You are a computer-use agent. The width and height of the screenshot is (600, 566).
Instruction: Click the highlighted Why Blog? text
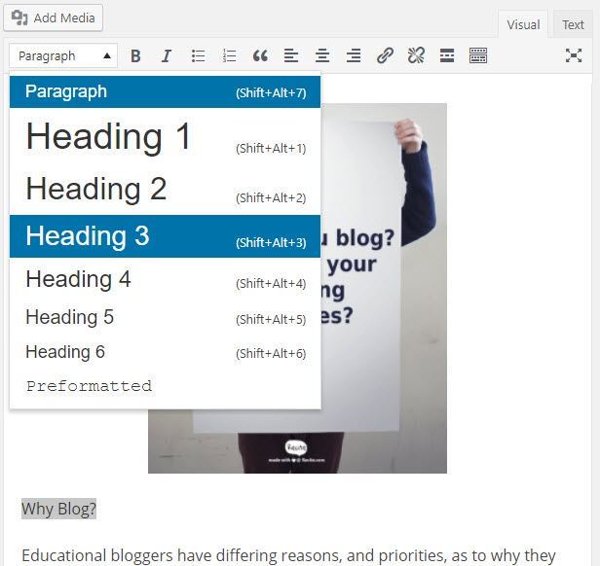tap(58, 510)
